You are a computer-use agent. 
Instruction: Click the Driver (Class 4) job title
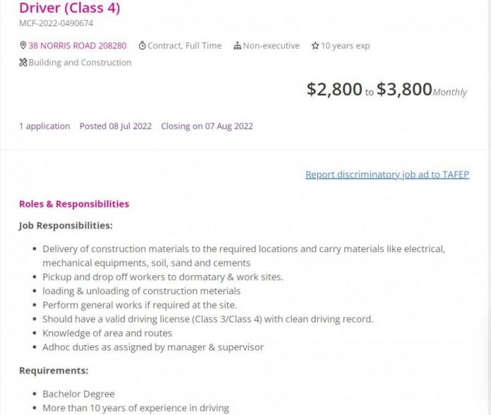[x=70, y=8]
